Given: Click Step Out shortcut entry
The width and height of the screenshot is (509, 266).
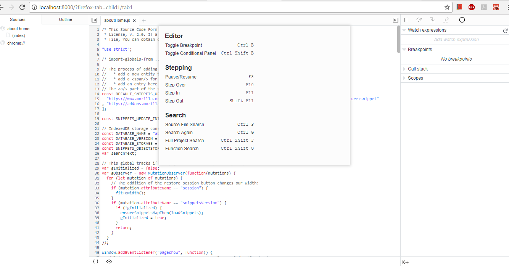Looking at the screenshot, I should pyautogui.click(x=209, y=101).
